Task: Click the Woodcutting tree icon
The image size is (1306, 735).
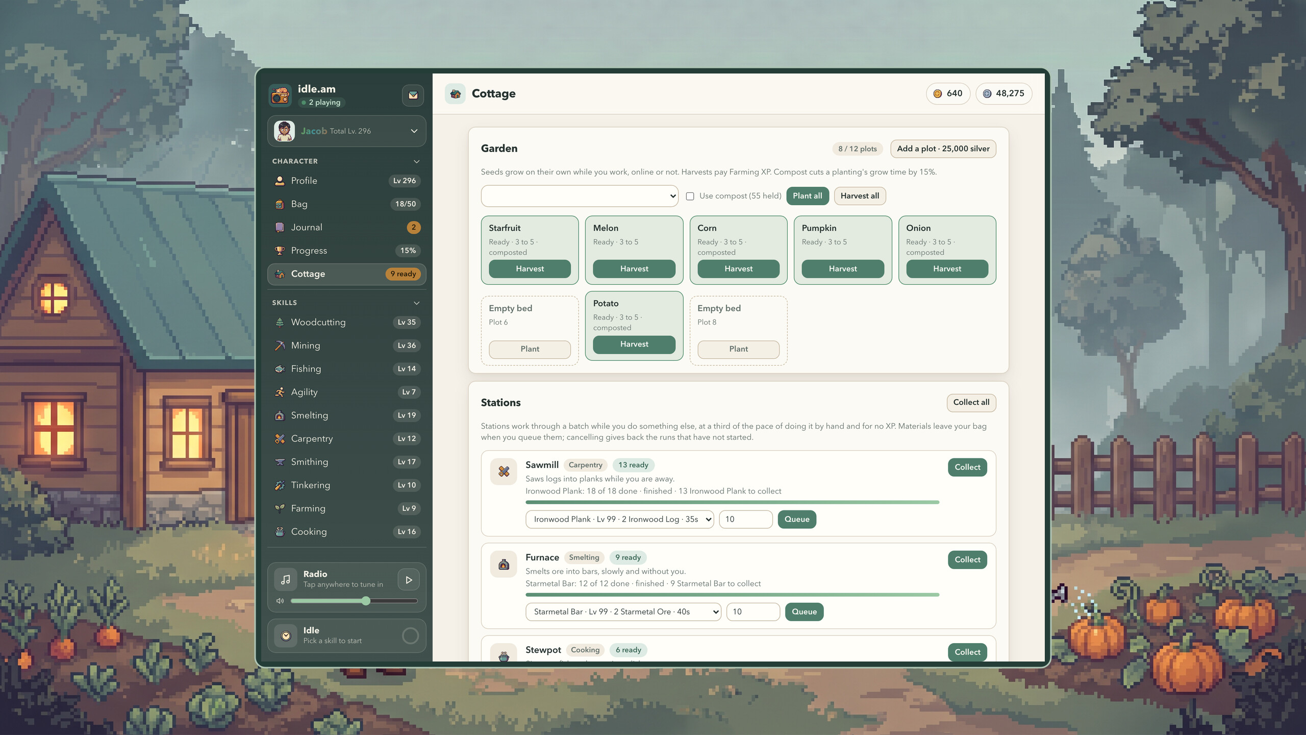Action: (x=280, y=322)
